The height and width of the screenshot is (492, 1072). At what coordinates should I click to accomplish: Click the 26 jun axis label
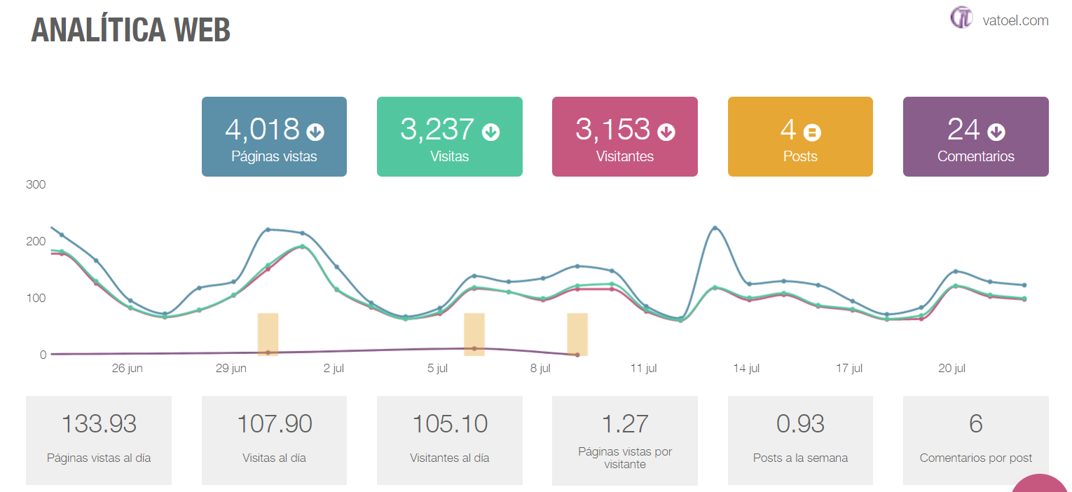click(x=128, y=369)
